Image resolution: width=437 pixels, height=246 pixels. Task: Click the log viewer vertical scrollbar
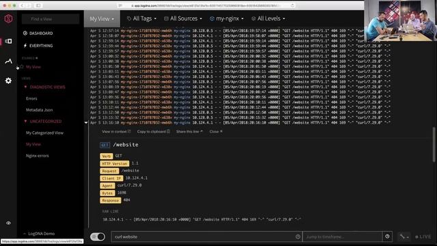point(434,144)
